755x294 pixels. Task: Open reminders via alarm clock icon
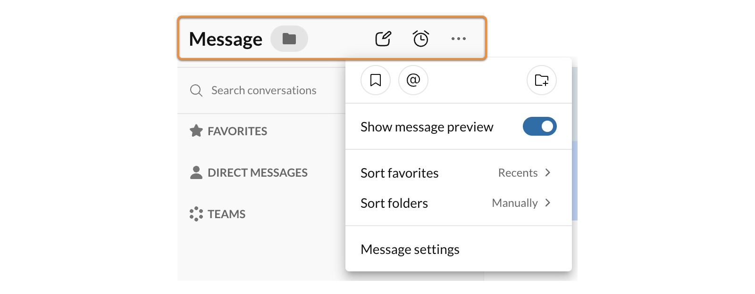click(x=420, y=39)
